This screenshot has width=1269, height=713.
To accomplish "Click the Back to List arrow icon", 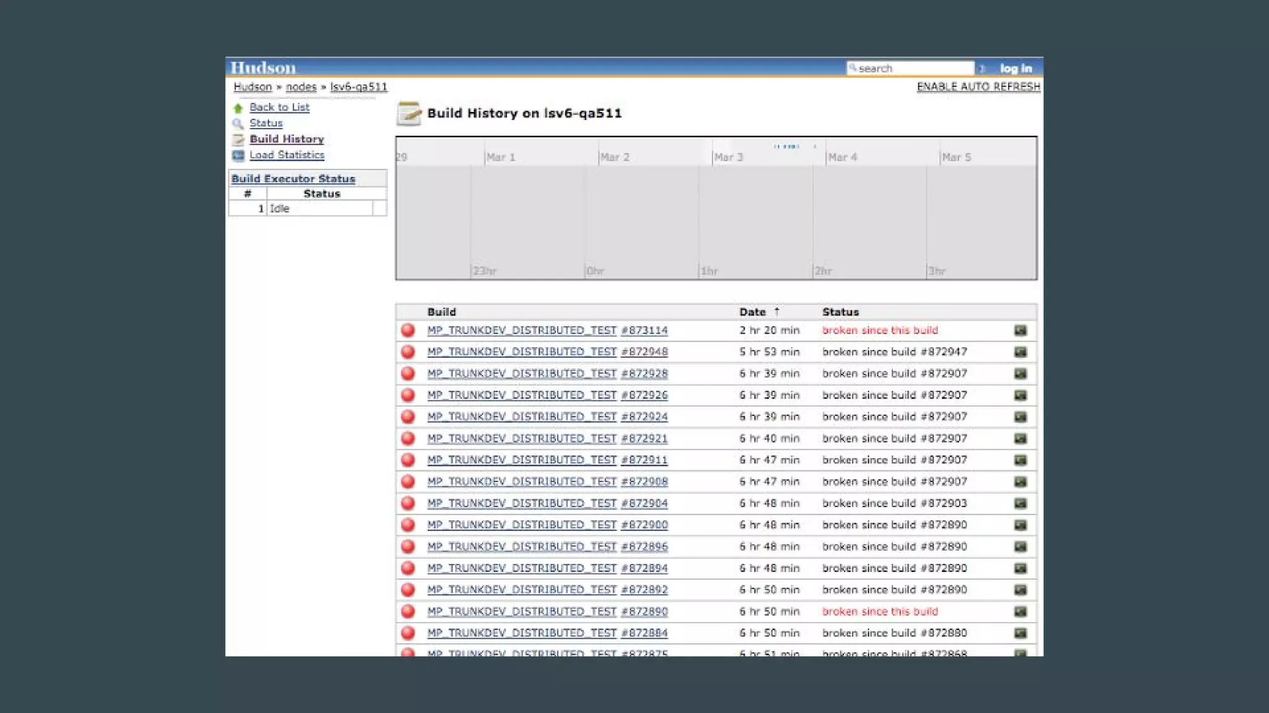I will point(238,108).
